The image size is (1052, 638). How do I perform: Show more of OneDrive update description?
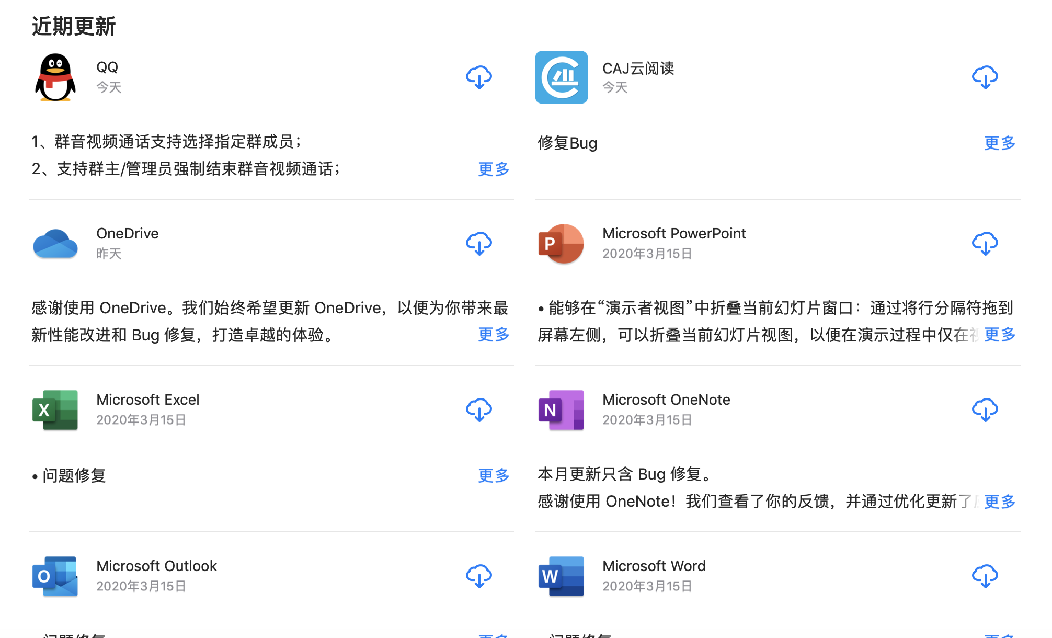tap(493, 335)
